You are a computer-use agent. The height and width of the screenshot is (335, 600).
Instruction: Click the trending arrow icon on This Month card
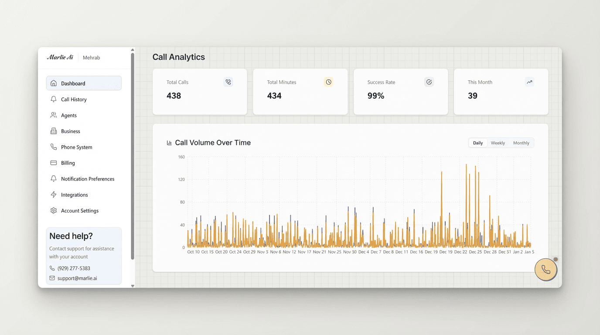point(529,82)
